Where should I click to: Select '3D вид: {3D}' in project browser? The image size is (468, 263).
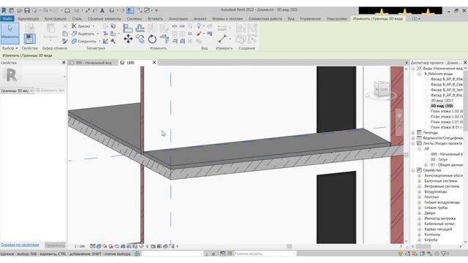(442, 106)
